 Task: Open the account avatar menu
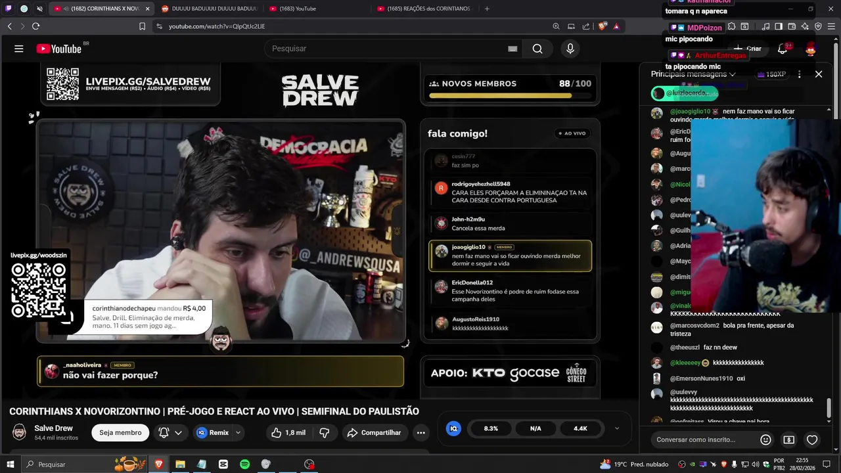point(811,49)
